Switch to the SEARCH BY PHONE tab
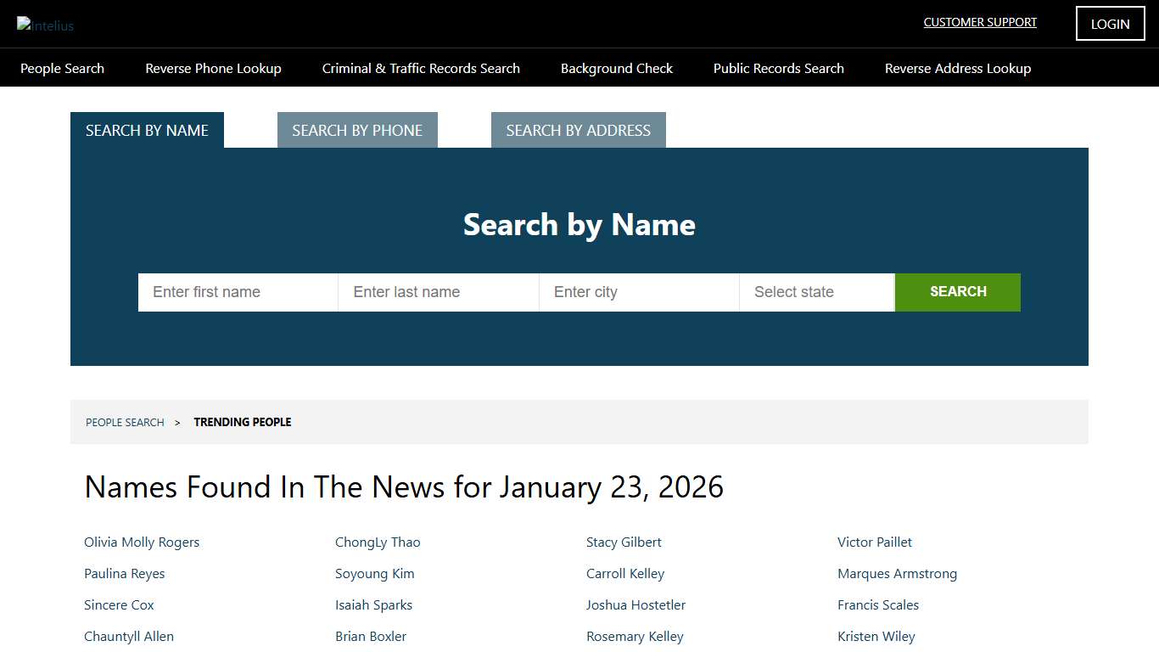 [x=357, y=130]
